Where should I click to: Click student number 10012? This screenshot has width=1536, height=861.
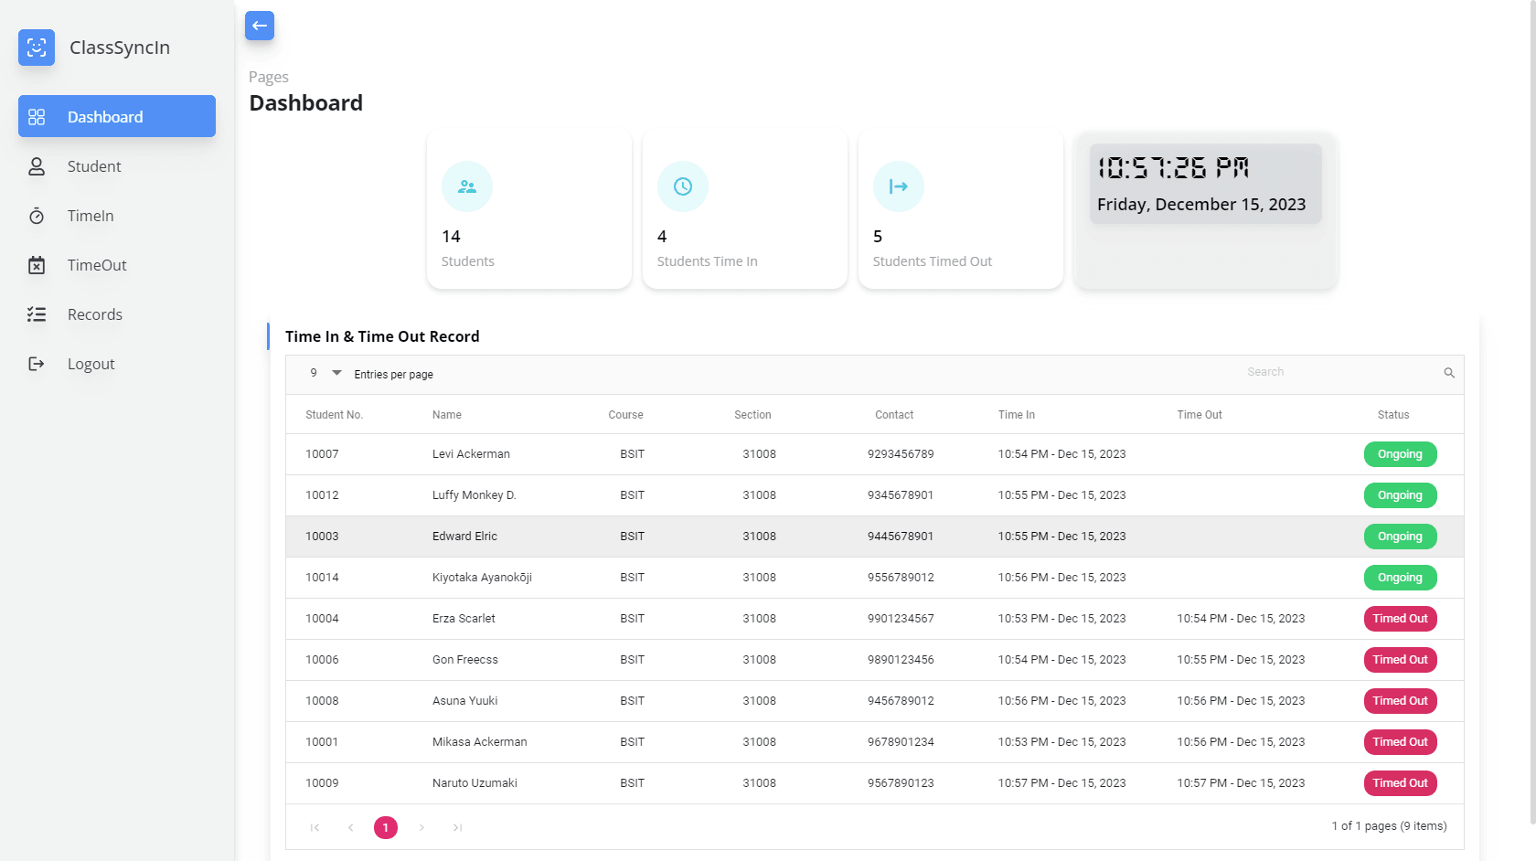point(322,495)
